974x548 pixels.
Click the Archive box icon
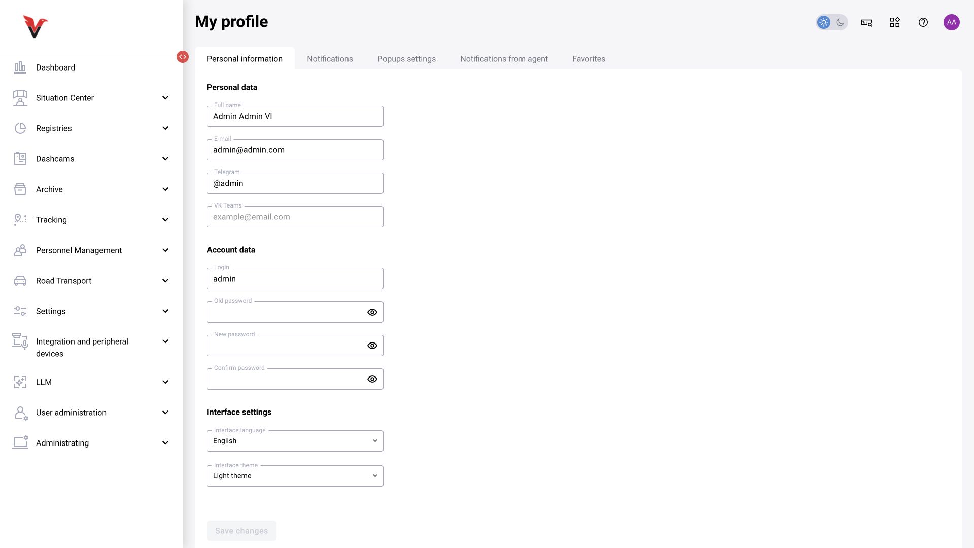[20, 189]
